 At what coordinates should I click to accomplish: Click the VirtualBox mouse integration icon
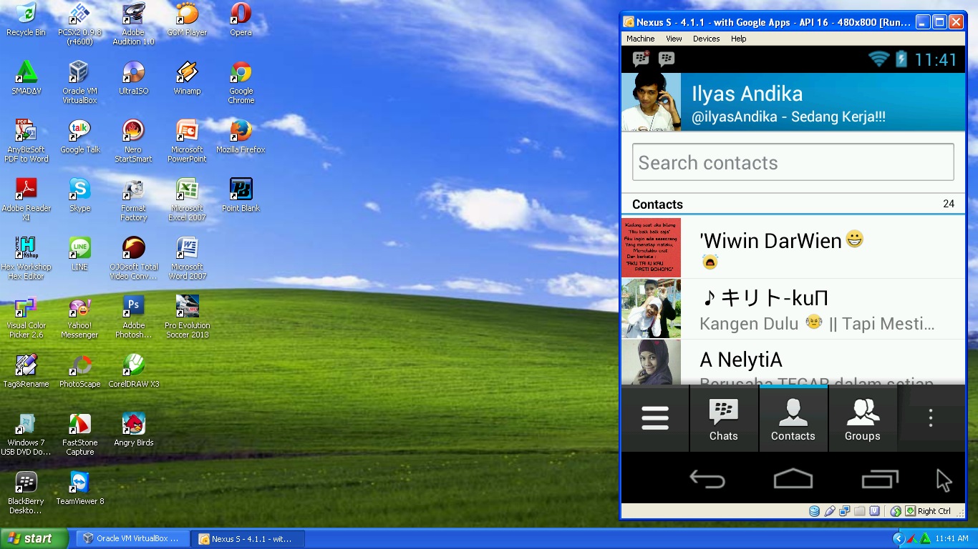click(896, 511)
